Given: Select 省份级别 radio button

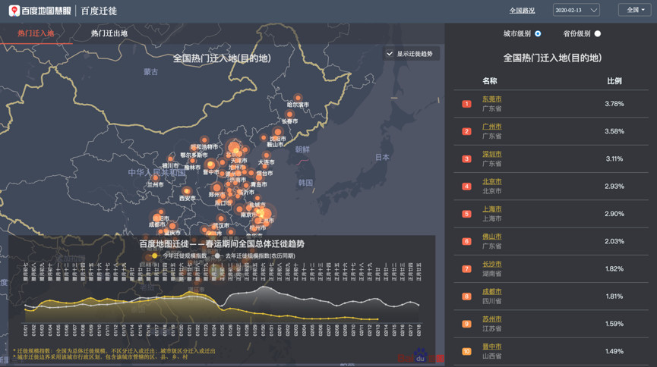Looking at the screenshot, I should [598, 33].
